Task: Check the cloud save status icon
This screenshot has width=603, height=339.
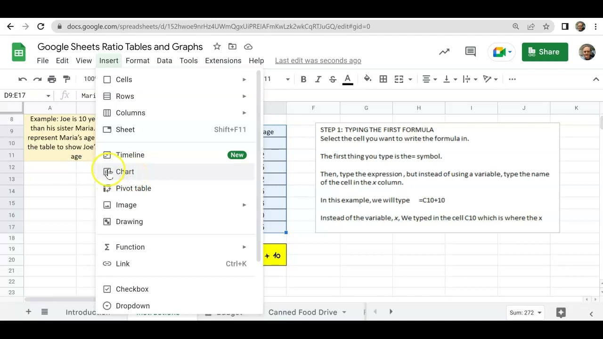Action: click(x=248, y=46)
